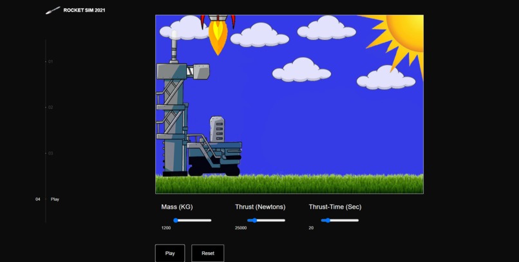Screen dimensions: 519x262
Task: Click the Play button below the sliders
Action: pyautogui.click(x=170, y=253)
